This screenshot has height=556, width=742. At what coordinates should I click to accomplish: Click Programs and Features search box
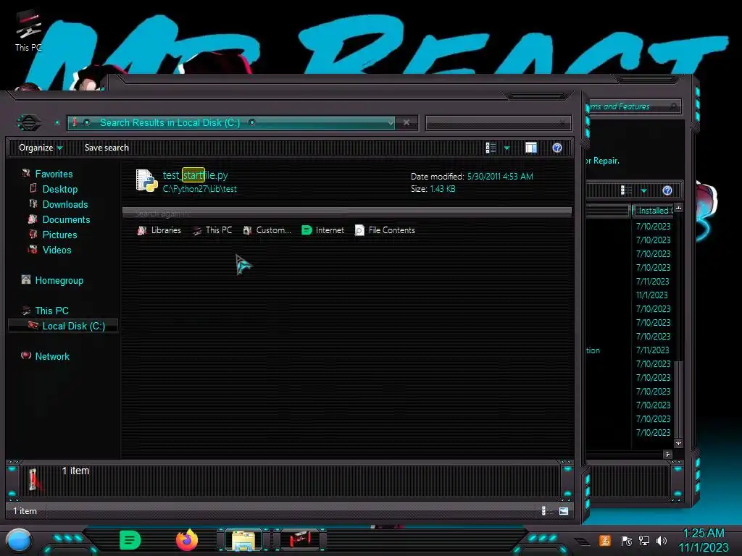tap(633, 106)
